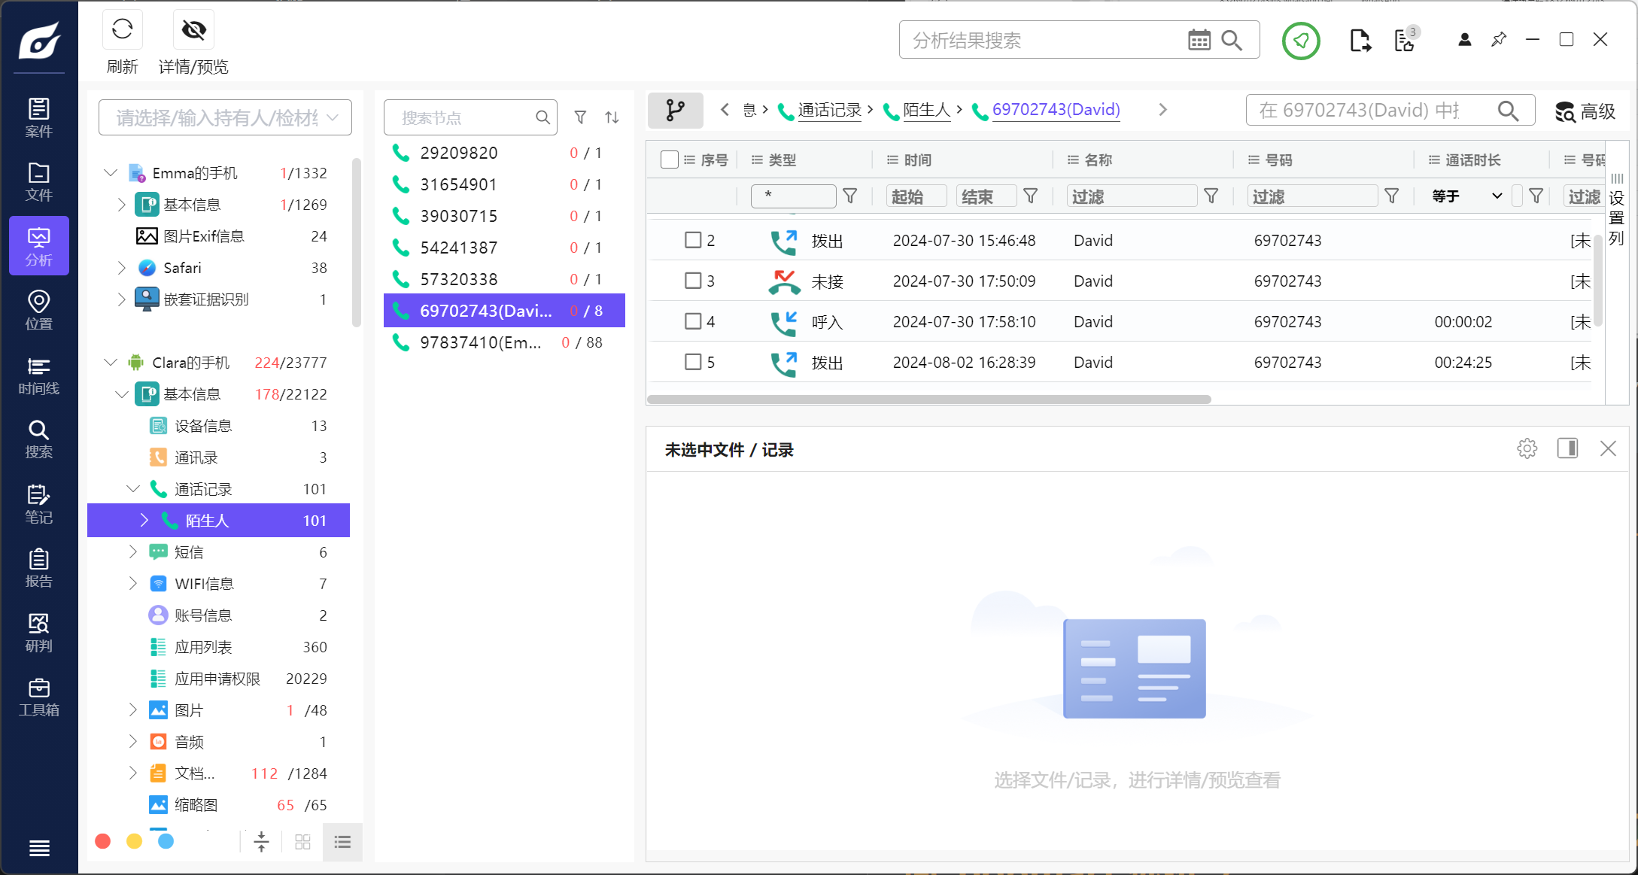This screenshot has height=875, width=1638.
Task: Tick the select-all header checkbox
Action: [669, 160]
